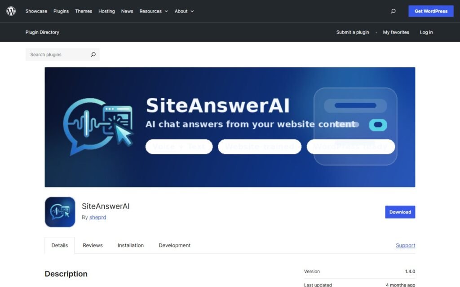Open the Support link
460x287 pixels.
(406, 245)
